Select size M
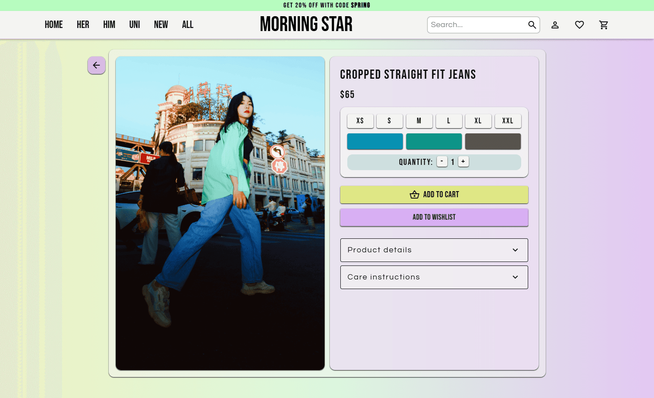 click(419, 121)
